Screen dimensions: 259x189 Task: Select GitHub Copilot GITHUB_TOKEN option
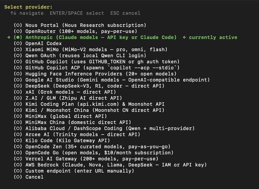click(x=97, y=61)
